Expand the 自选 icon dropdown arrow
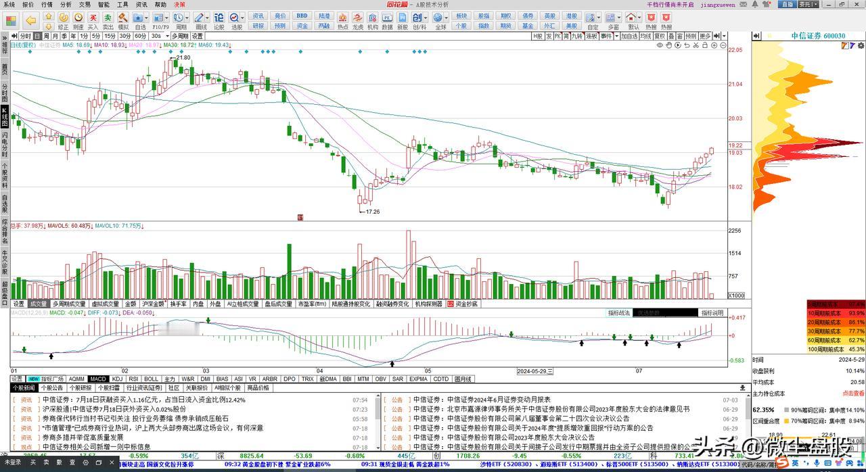 (x=146, y=18)
